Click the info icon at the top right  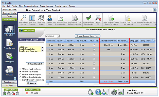154,10
